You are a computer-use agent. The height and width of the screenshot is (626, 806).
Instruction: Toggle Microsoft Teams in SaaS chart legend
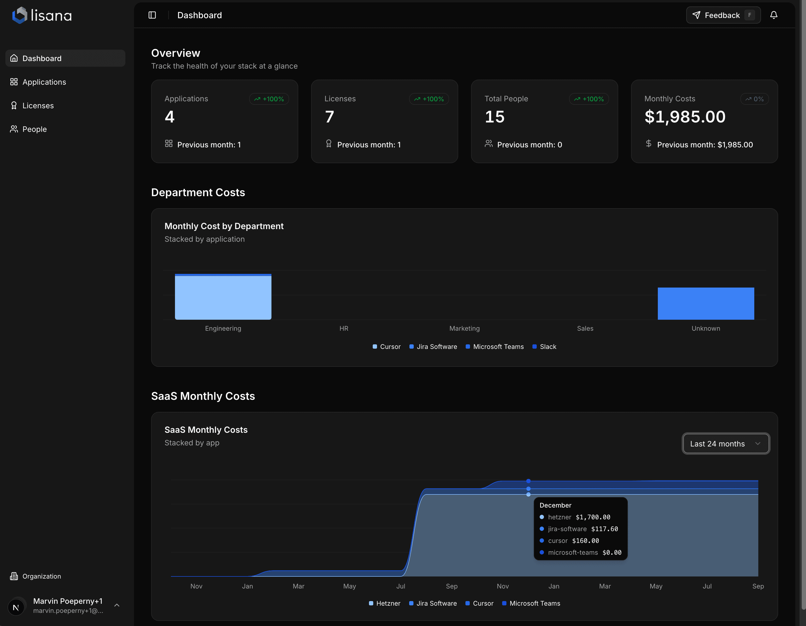[x=531, y=603]
